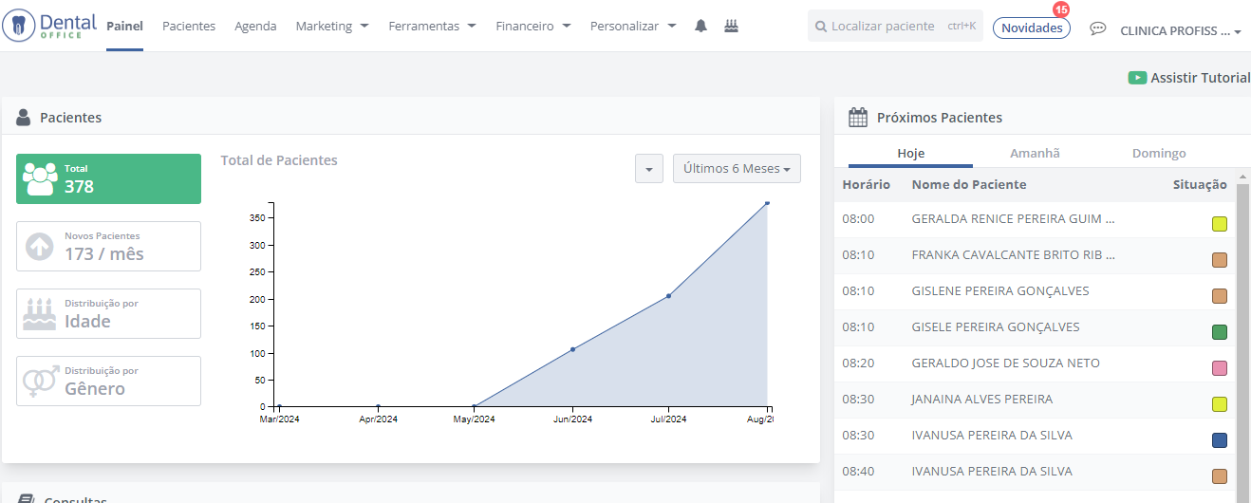The image size is (1251, 503).
Task: Expand the Financeiro menu
Action: point(532,27)
